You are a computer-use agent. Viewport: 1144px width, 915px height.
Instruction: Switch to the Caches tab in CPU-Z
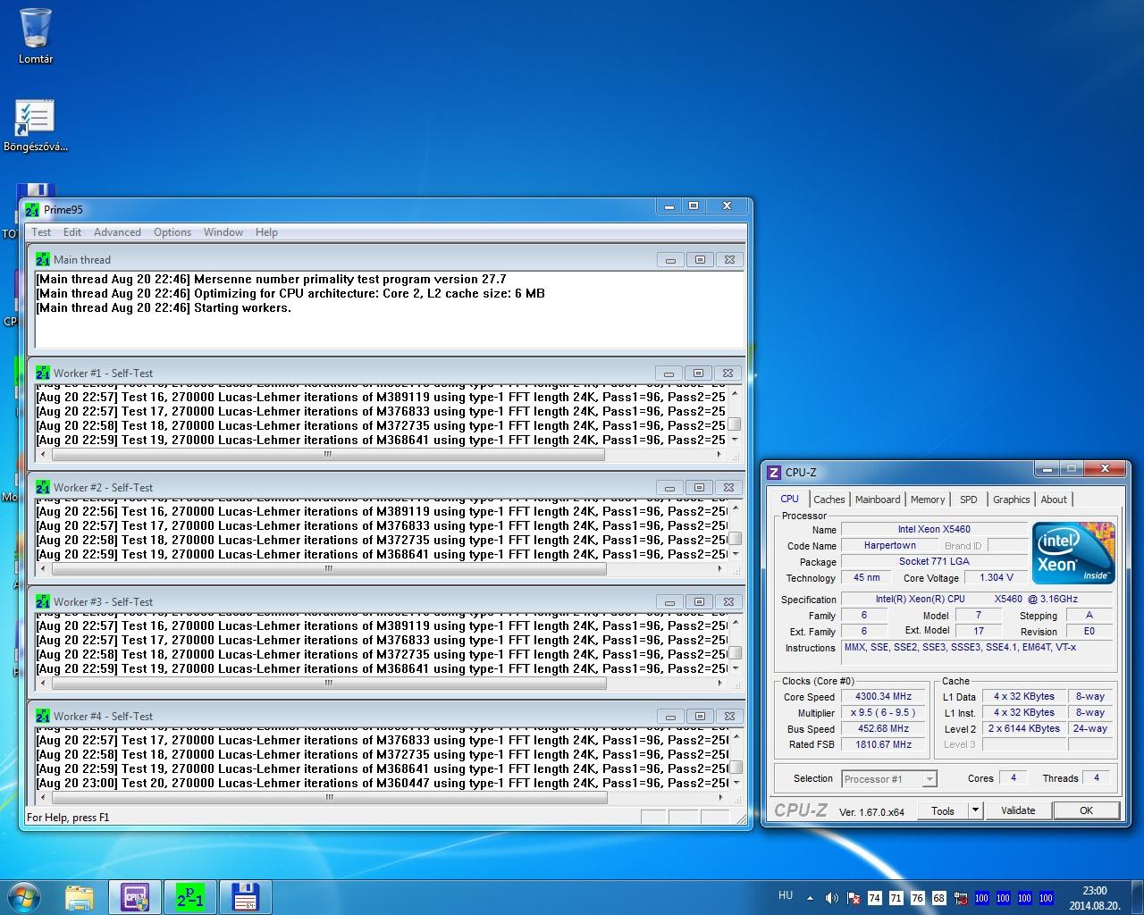coord(829,499)
